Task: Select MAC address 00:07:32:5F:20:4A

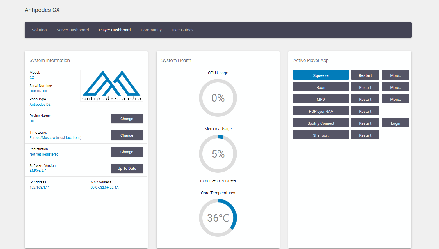Action: point(104,188)
